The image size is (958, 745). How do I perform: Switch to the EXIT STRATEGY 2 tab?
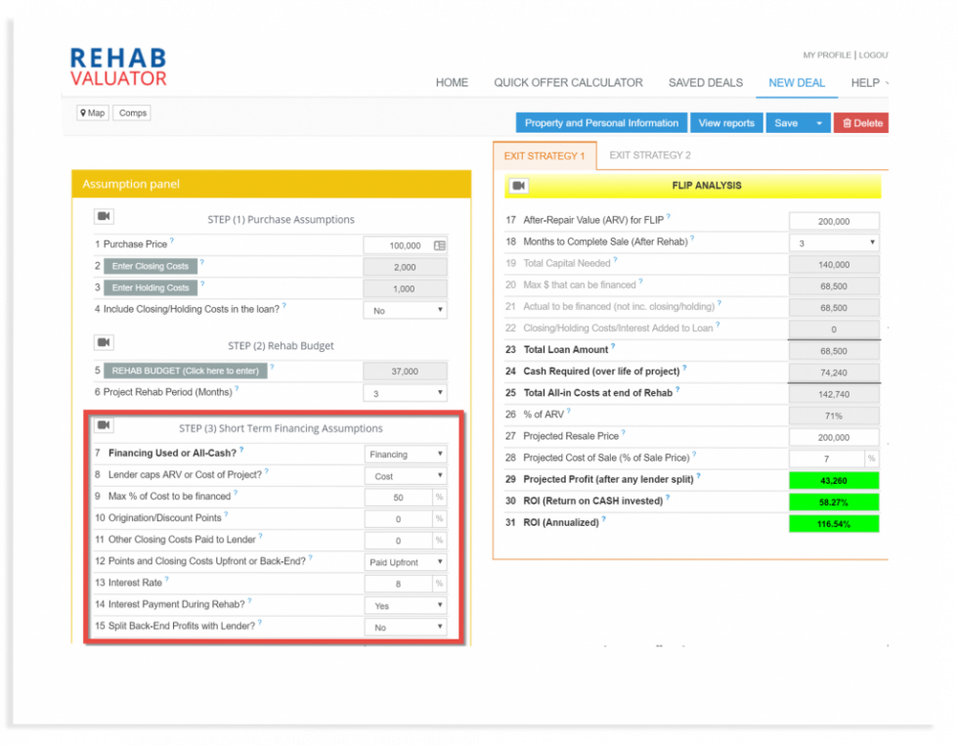649,154
